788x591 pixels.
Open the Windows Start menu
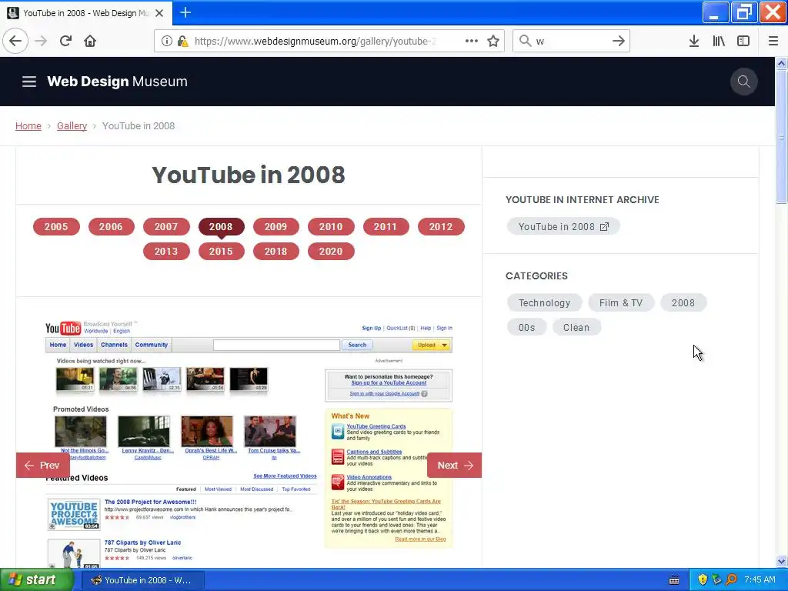coord(37,580)
